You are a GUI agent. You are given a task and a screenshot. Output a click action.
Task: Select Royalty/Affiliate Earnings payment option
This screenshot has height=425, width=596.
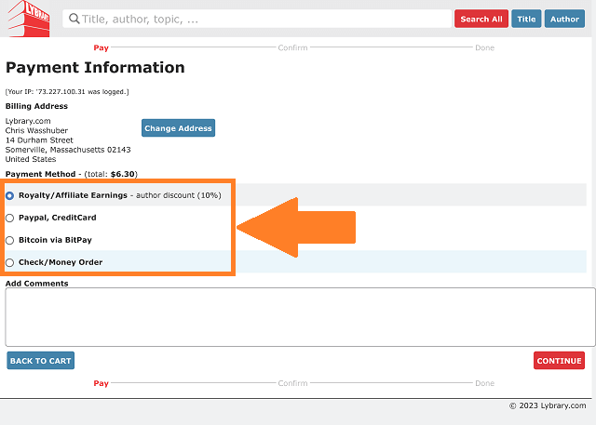10,195
